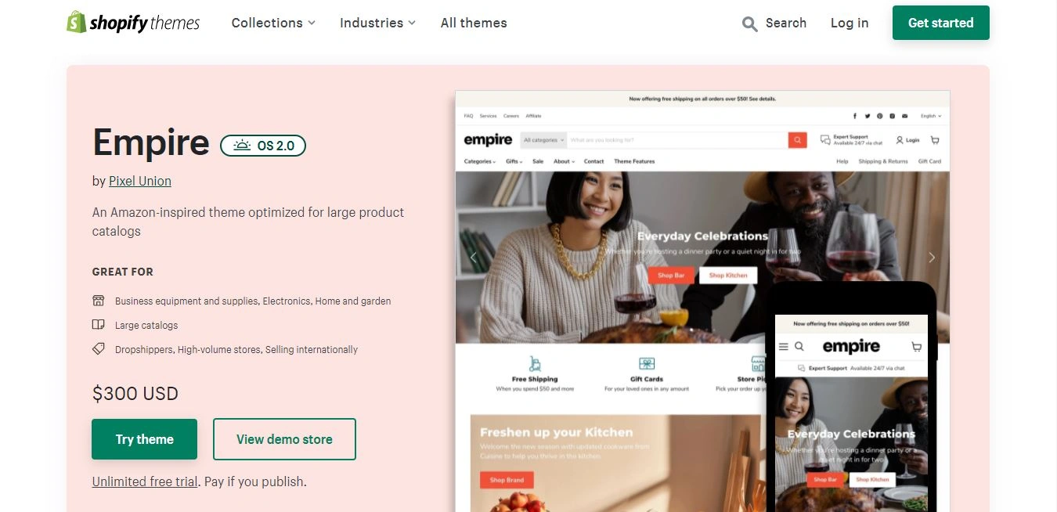Click the cart icon in mobile preview
Image resolution: width=1057 pixels, height=512 pixels.
coord(916,346)
